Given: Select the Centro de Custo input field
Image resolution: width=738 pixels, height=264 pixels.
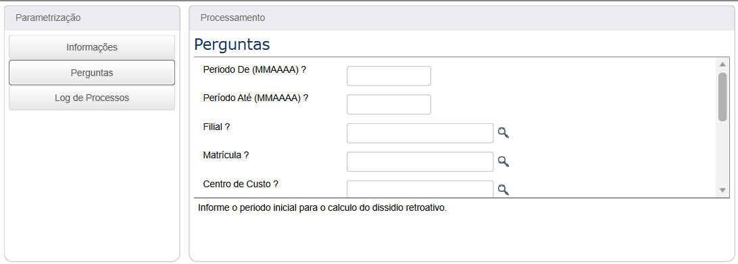Looking at the screenshot, I should pos(420,189).
